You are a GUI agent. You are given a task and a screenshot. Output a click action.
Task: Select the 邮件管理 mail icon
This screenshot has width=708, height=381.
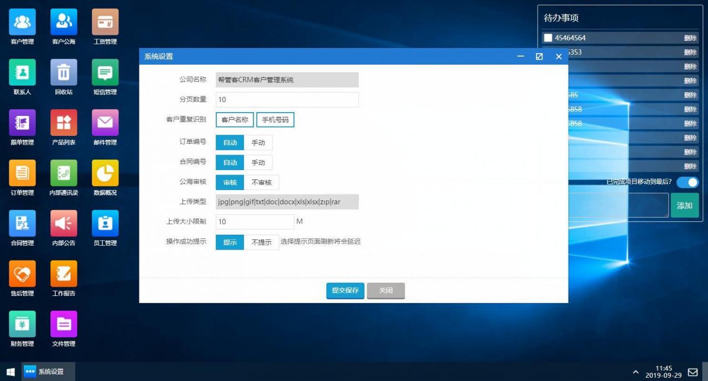pos(105,121)
